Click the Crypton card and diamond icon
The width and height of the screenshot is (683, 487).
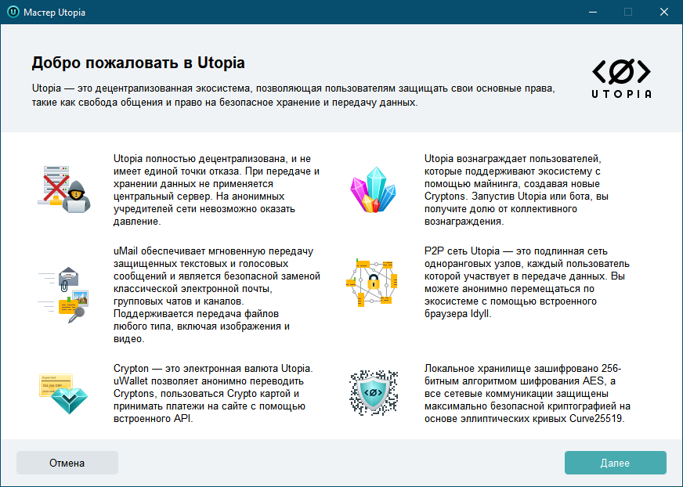pyautogui.click(x=63, y=393)
